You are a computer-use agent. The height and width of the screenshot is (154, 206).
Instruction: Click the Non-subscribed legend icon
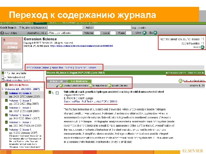coord(3,77)
